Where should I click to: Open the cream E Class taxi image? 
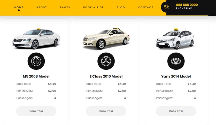click(x=106, y=38)
